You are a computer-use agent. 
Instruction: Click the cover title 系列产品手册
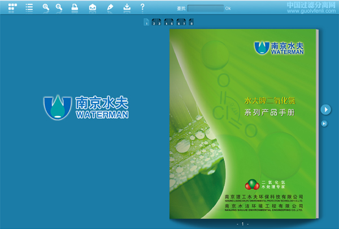click(270, 112)
